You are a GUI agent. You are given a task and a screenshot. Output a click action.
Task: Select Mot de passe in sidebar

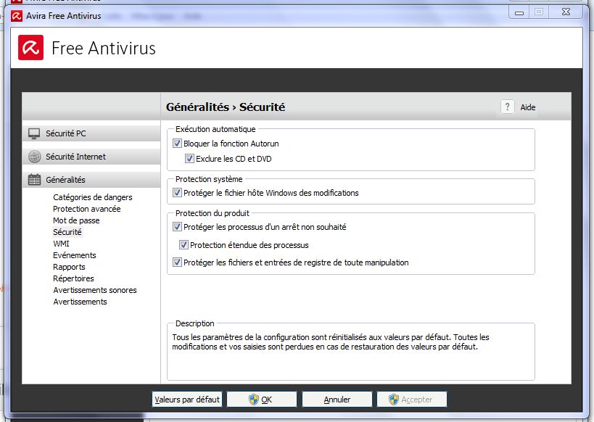coord(76,220)
